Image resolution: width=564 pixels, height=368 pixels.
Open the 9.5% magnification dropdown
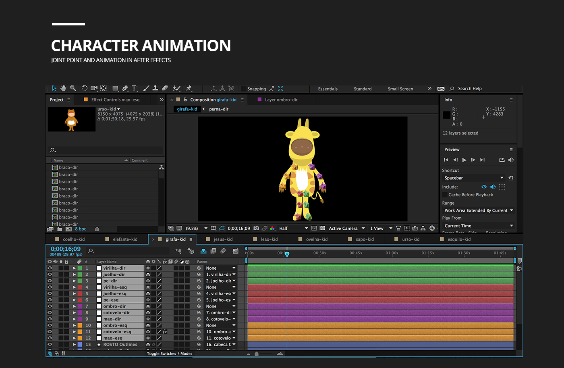point(196,228)
